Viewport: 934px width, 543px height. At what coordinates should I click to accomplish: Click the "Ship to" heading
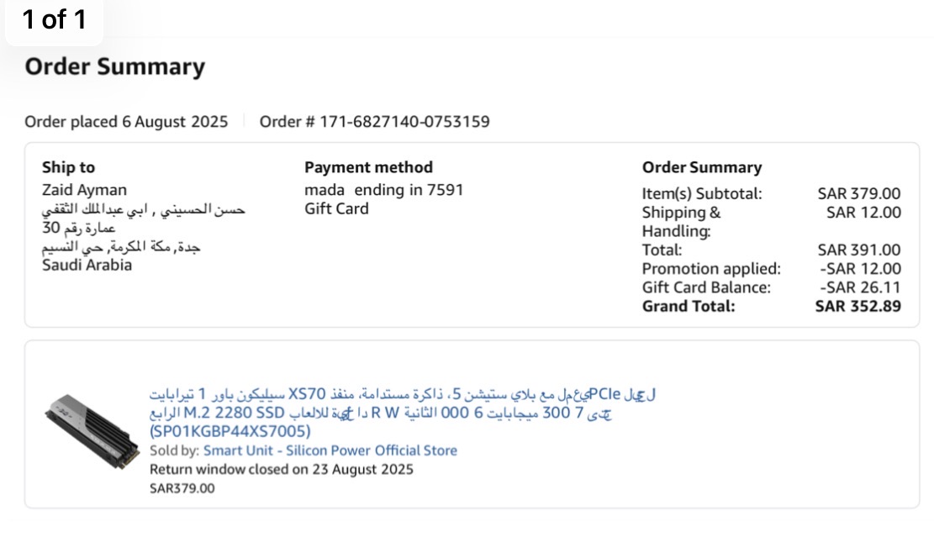[x=68, y=167]
